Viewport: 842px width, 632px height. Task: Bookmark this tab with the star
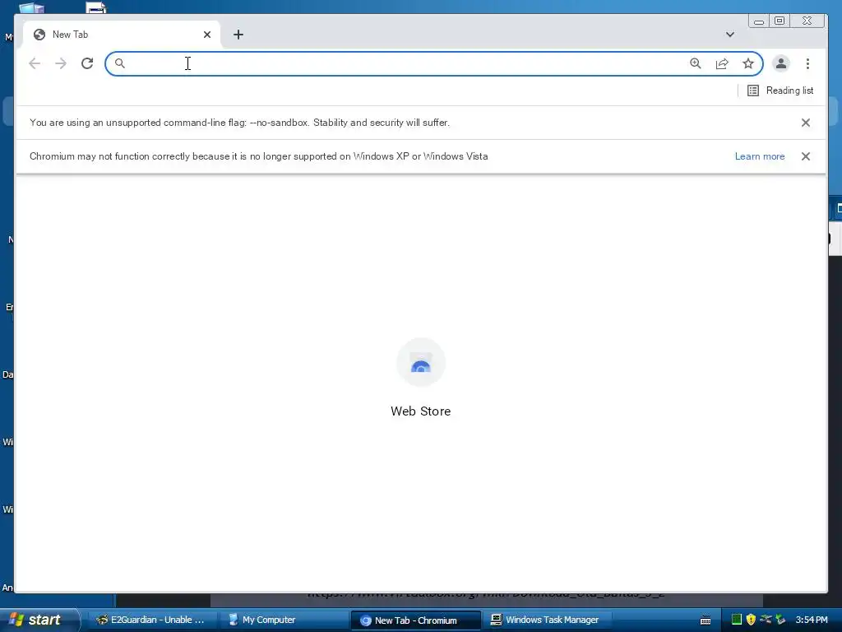coord(748,63)
